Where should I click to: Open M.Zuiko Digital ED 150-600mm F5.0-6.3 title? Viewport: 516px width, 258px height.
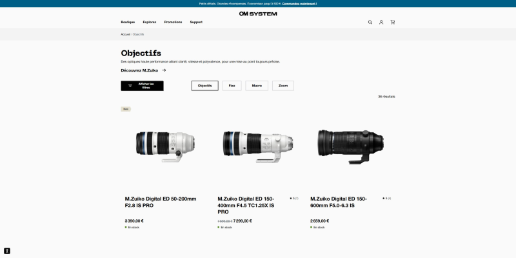point(339,202)
